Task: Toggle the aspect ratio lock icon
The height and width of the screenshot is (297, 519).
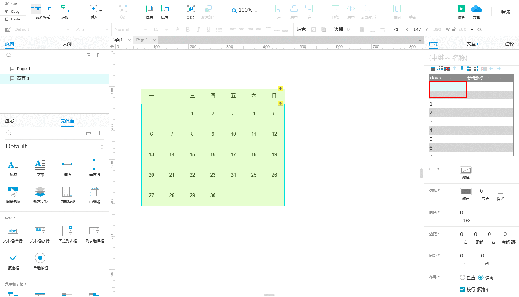Action: point(454,30)
